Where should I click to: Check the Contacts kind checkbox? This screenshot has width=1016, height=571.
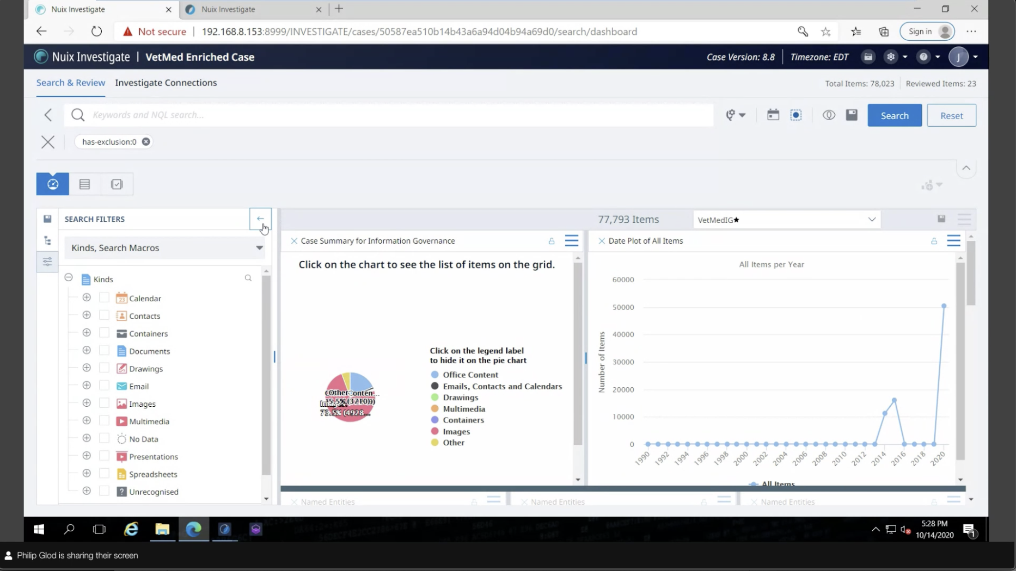pos(104,315)
